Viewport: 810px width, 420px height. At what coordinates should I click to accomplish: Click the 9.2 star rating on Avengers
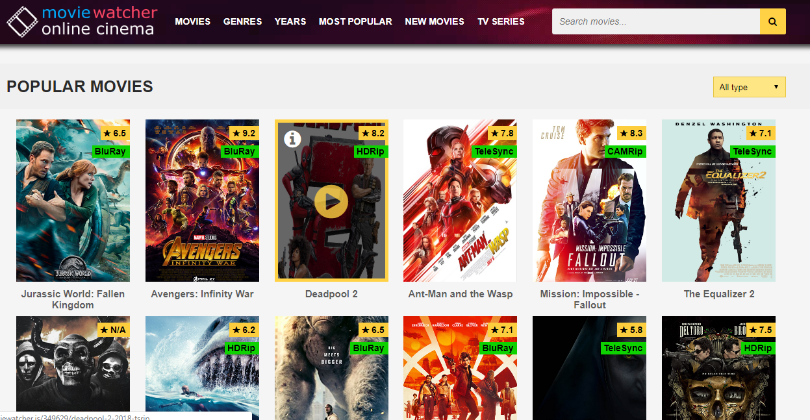(243, 133)
